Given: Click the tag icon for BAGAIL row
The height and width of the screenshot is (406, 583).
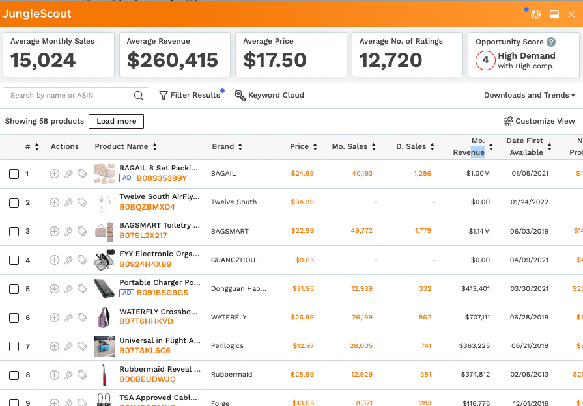Looking at the screenshot, I should [82, 174].
